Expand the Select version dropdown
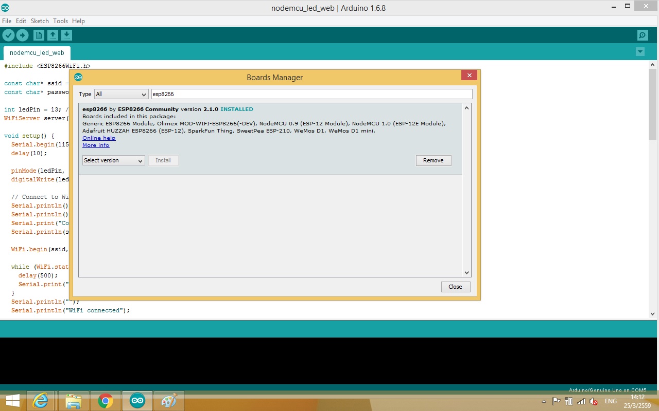 (113, 160)
